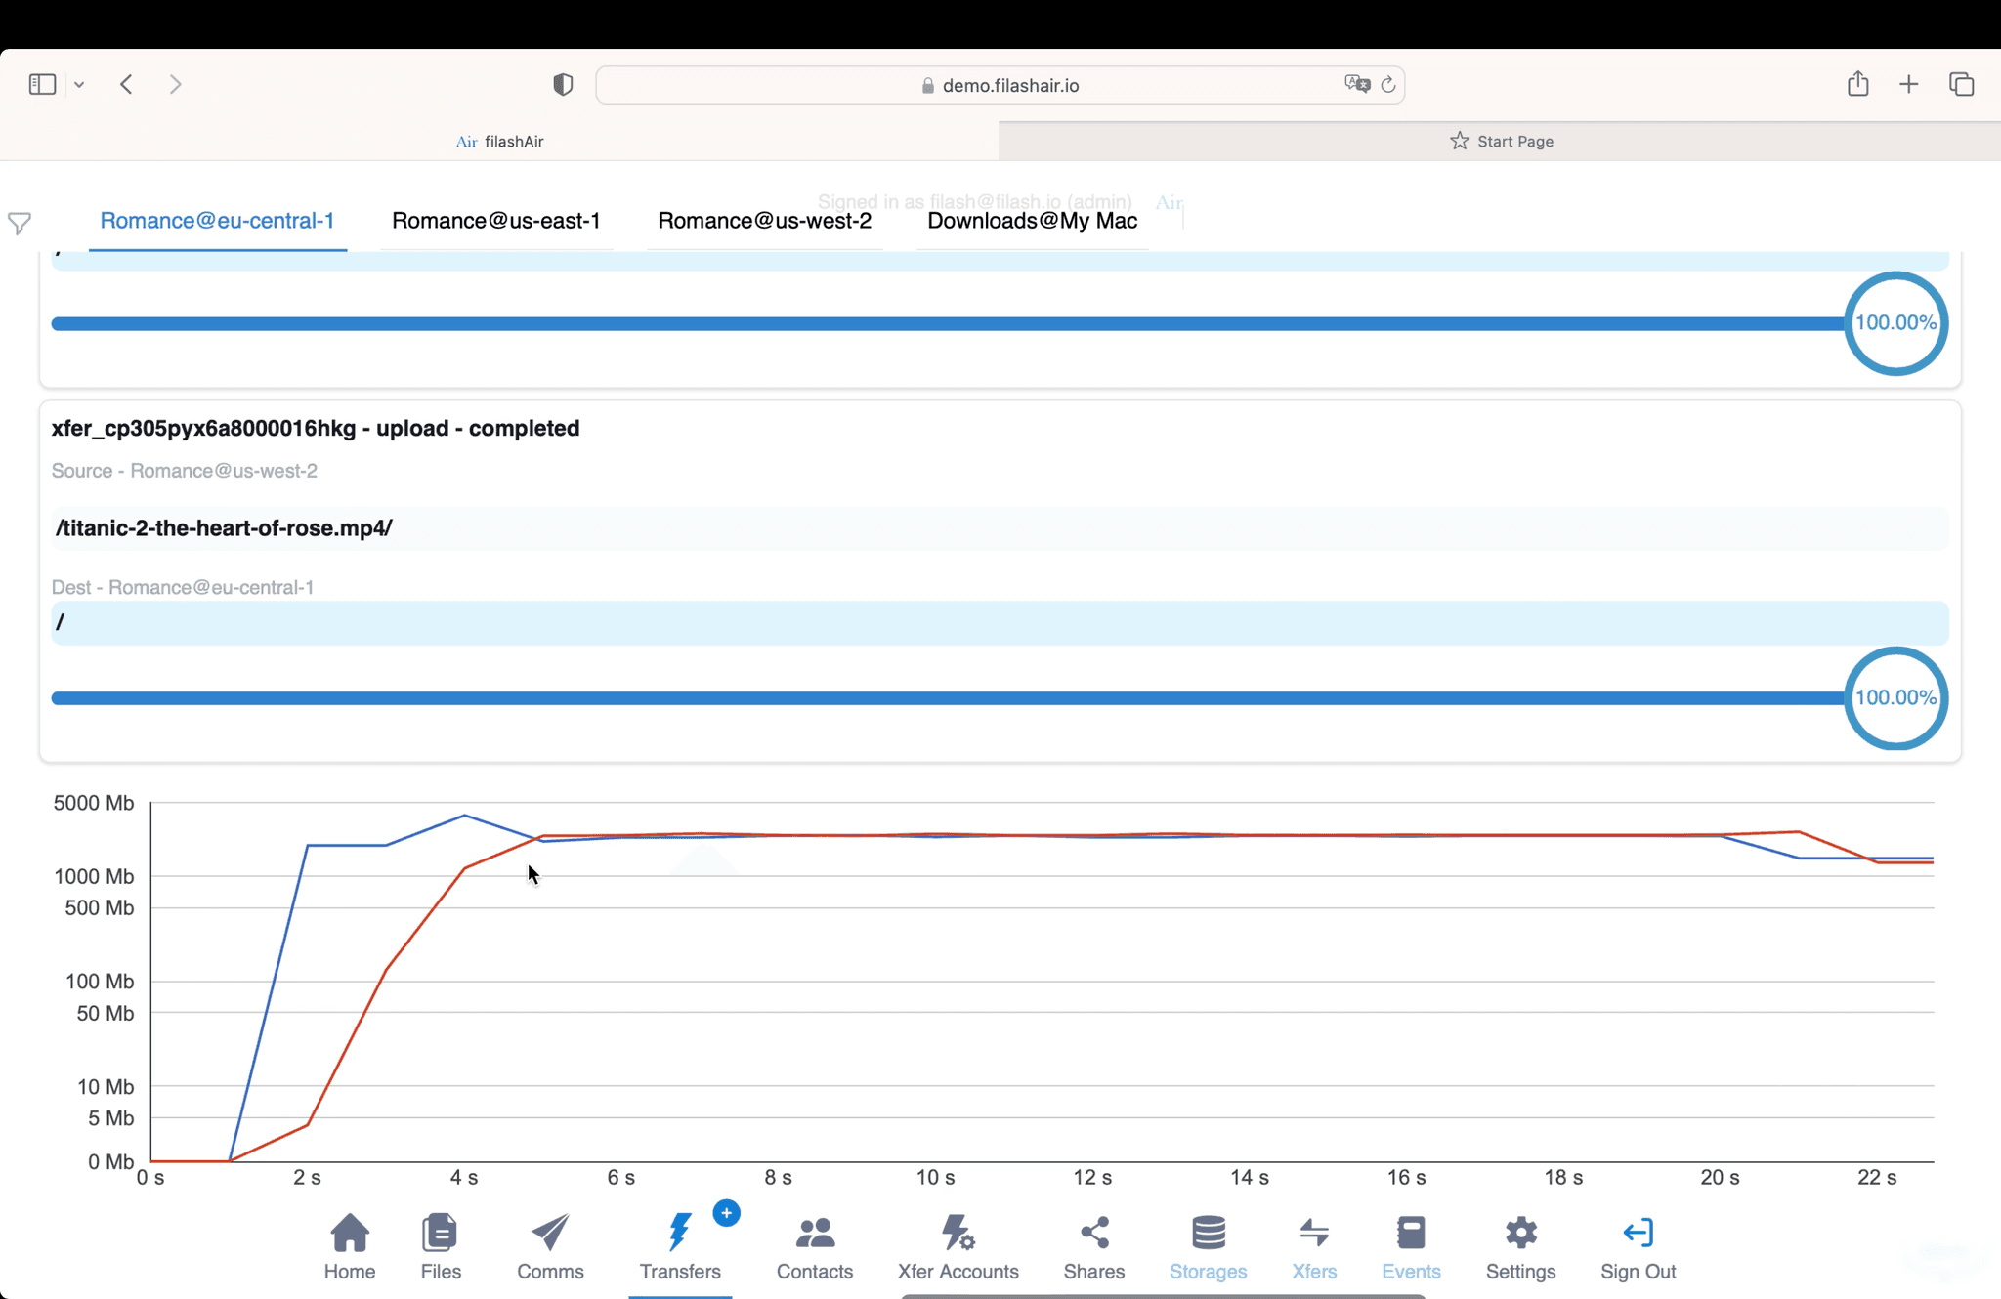The height and width of the screenshot is (1299, 2001).
Task: Switch to Romance@us-east-1 tab
Action: 496,220
